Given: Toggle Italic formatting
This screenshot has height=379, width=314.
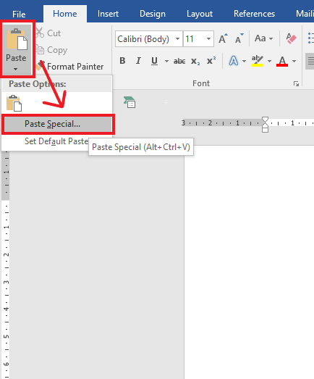Looking at the screenshot, I should pyautogui.click(x=138, y=61).
